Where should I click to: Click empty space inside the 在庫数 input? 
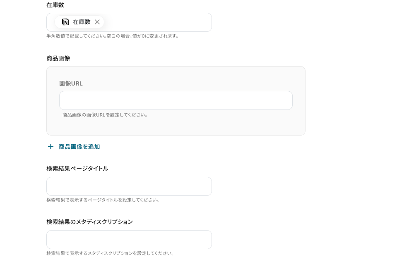(x=157, y=22)
